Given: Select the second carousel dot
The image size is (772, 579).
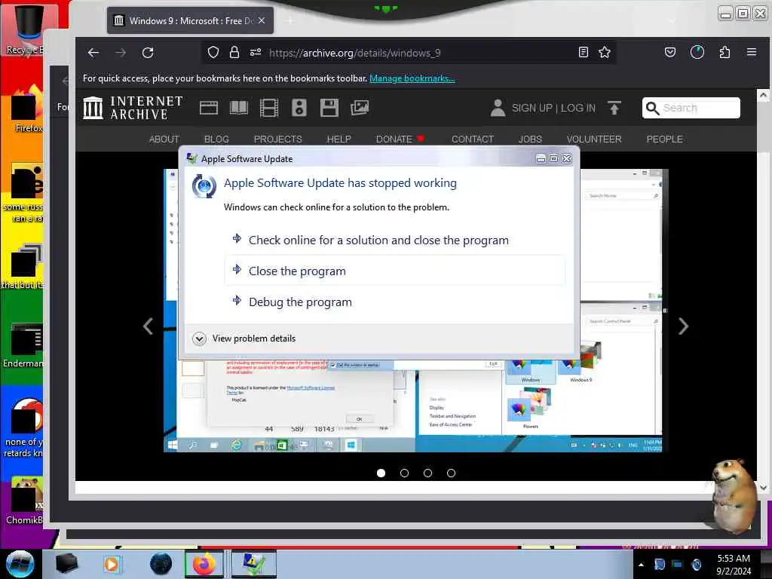Looking at the screenshot, I should [x=404, y=473].
